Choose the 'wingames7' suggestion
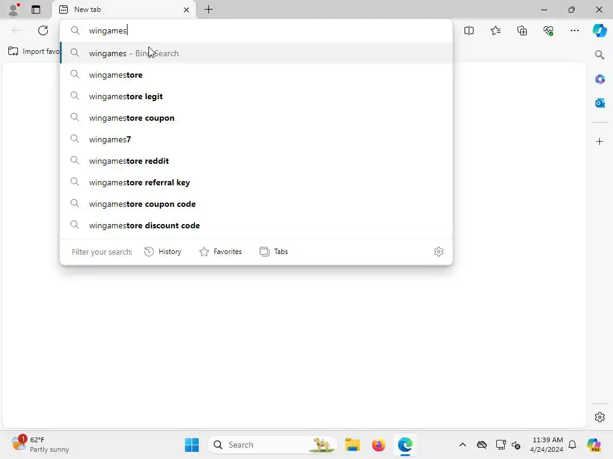Screen dimensions: 613x459 click(256, 139)
